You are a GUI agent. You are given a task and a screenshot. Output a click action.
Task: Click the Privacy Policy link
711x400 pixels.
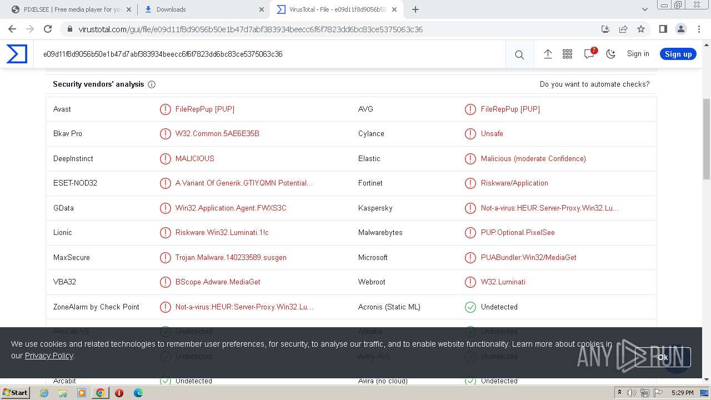(x=49, y=356)
